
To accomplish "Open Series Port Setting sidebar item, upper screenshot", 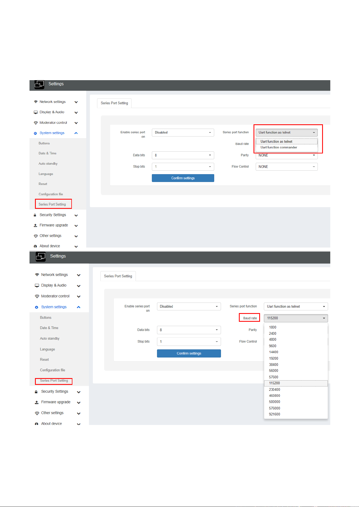I will tap(52, 204).
